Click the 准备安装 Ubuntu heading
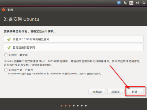The image size is (147, 110). [x=21, y=19]
